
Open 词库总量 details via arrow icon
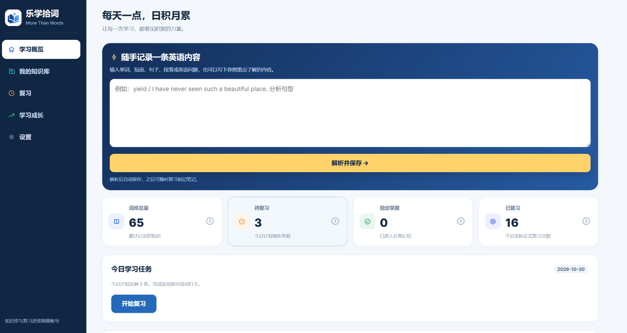pyautogui.click(x=210, y=221)
